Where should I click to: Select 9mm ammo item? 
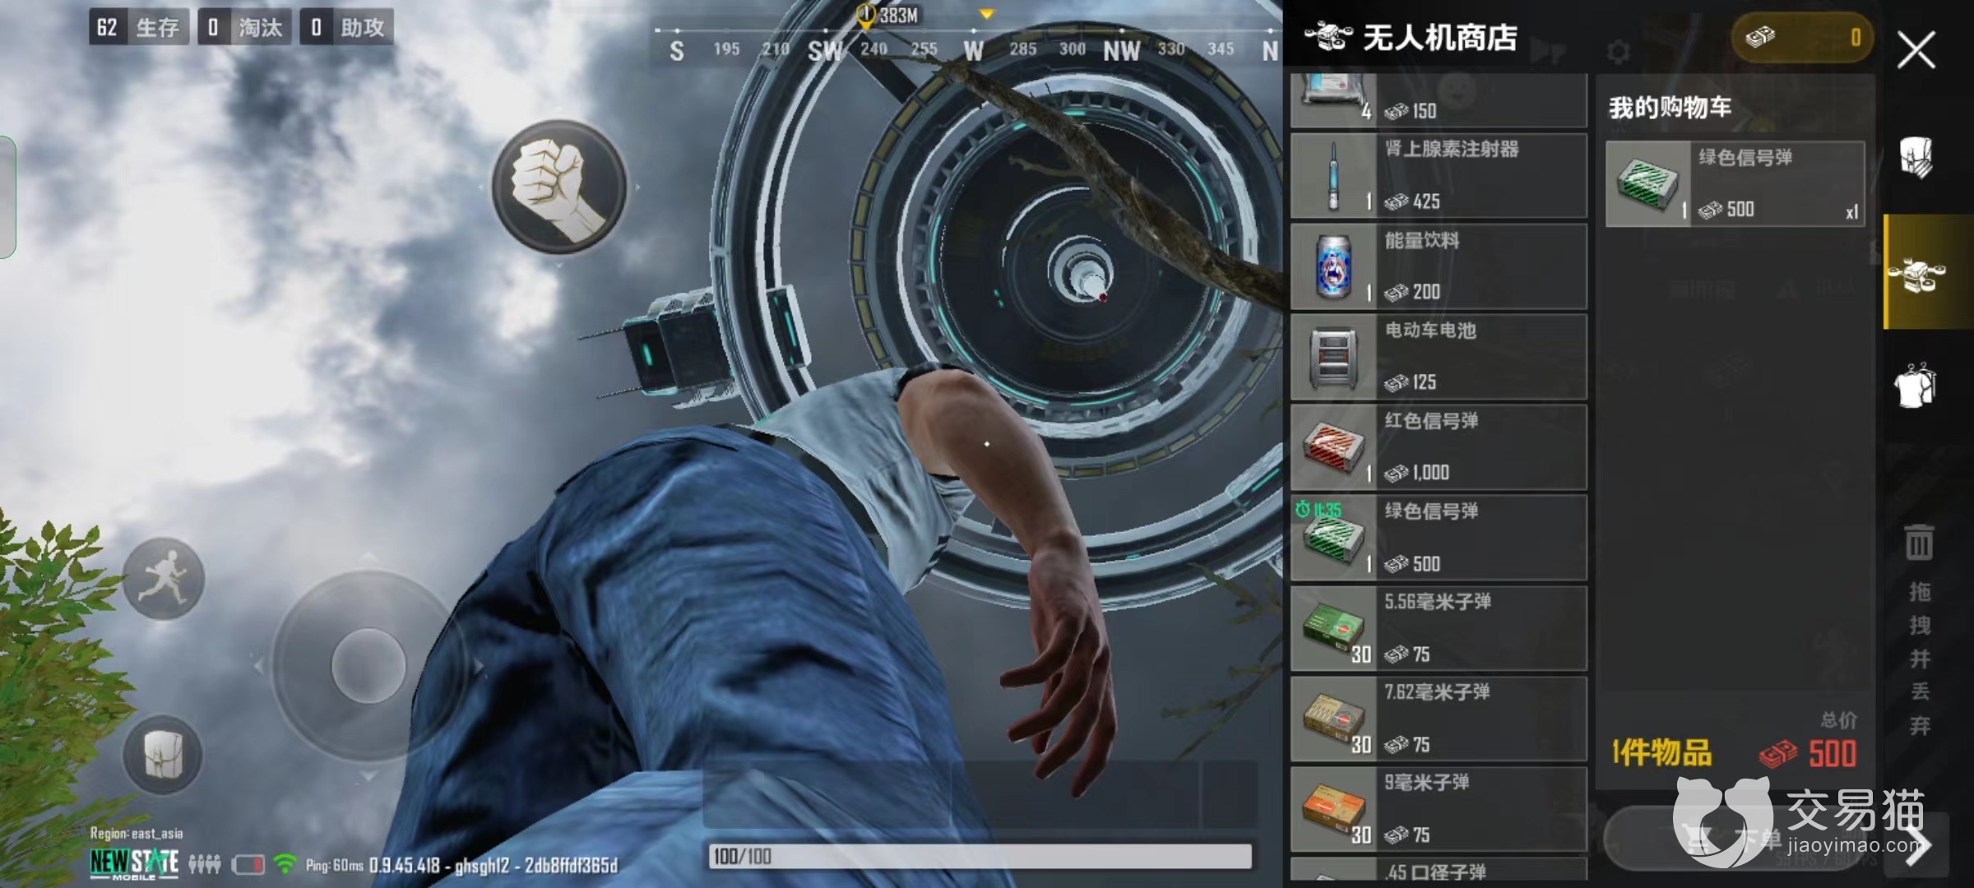(1438, 809)
